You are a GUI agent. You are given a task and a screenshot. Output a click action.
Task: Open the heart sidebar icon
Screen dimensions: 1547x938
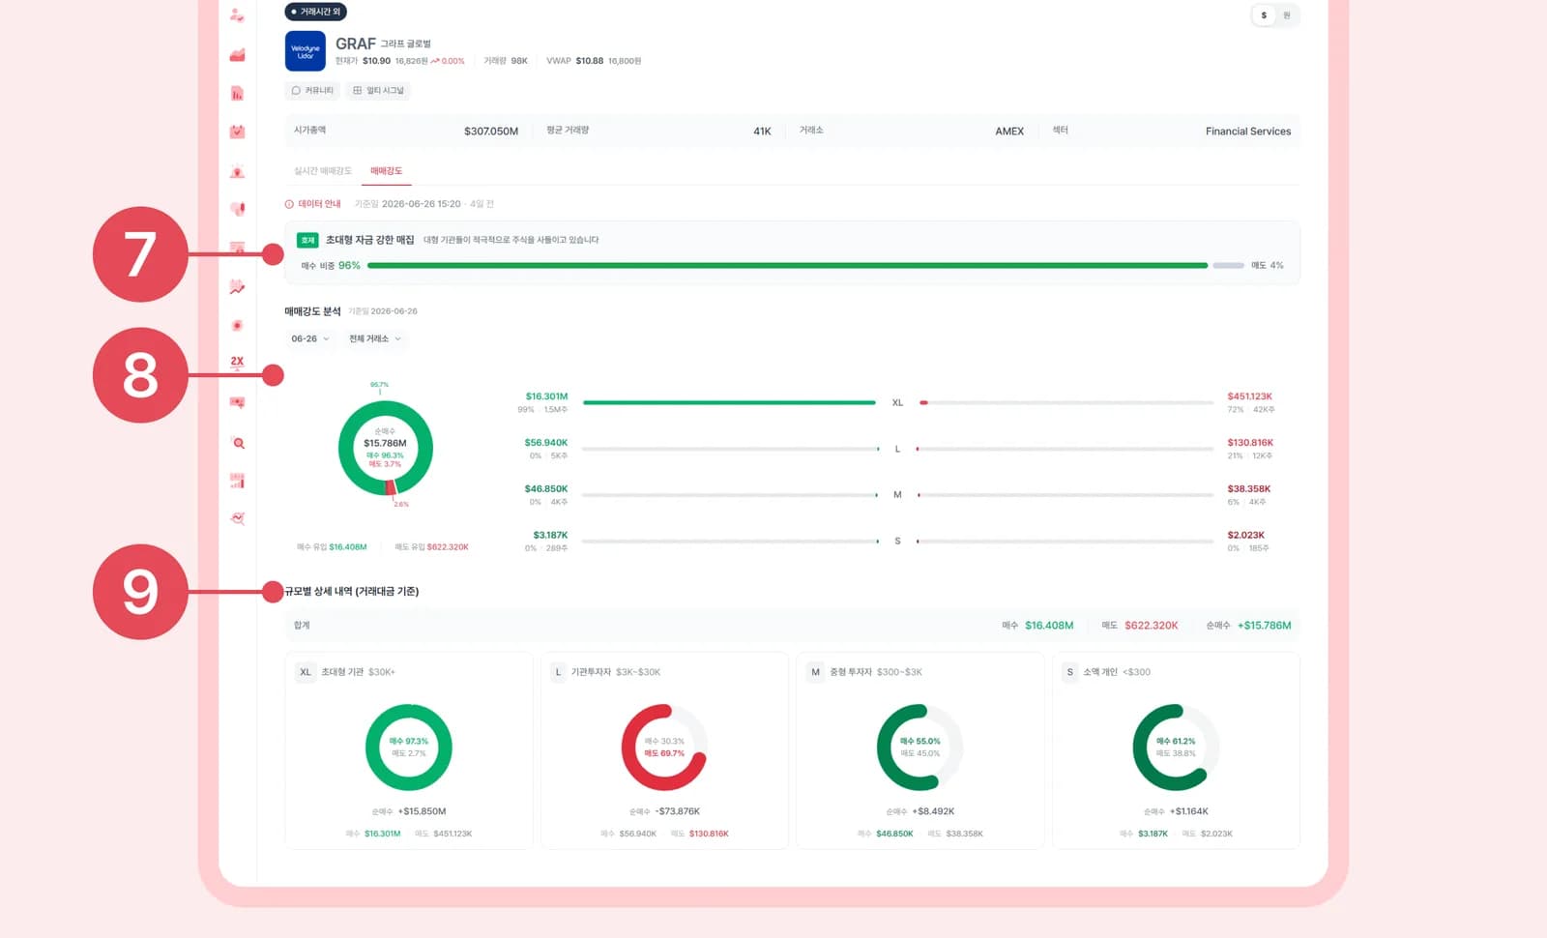(237, 209)
